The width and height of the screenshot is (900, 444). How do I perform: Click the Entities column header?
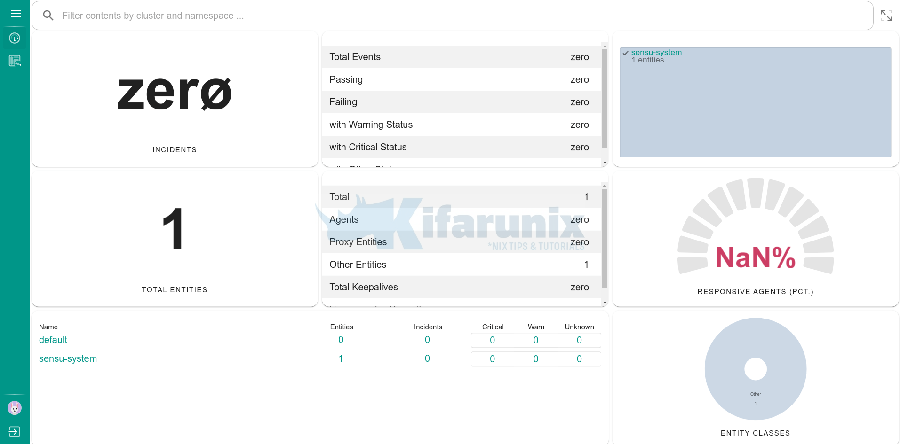tap(342, 327)
